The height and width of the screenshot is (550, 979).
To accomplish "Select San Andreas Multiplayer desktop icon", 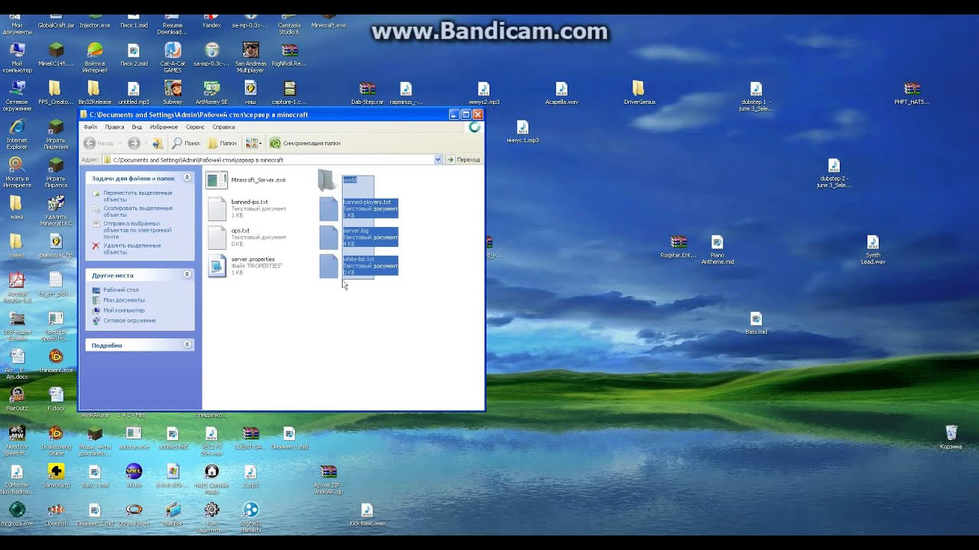I will coord(250,58).
